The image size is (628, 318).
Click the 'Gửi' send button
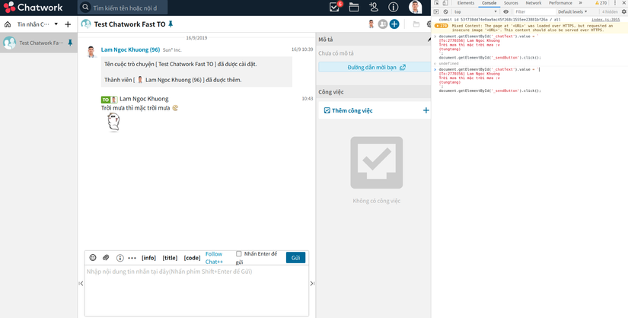point(295,258)
